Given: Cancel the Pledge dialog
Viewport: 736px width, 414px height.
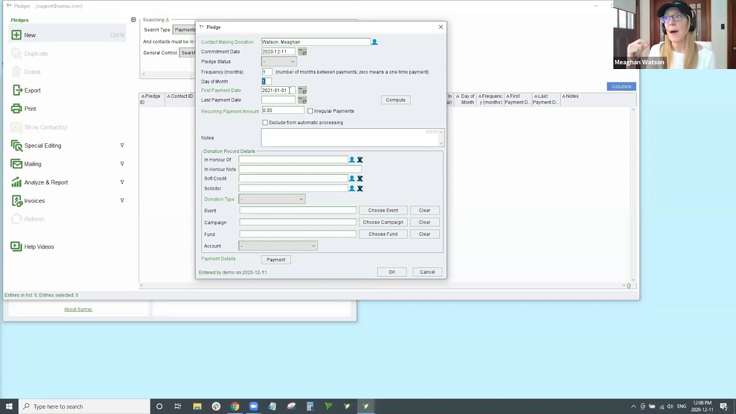Looking at the screenshot, I should point(427,272).
